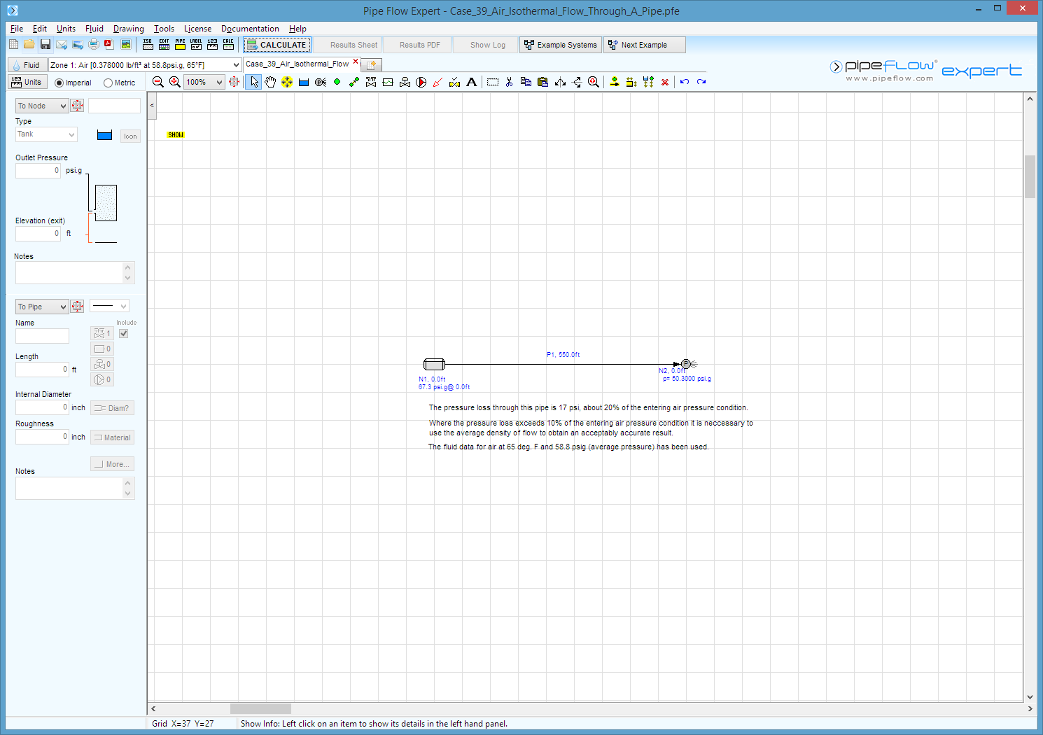Click the Example Systems button
This screenshot has width=1043, height=735.
click(x=561, y=45)
